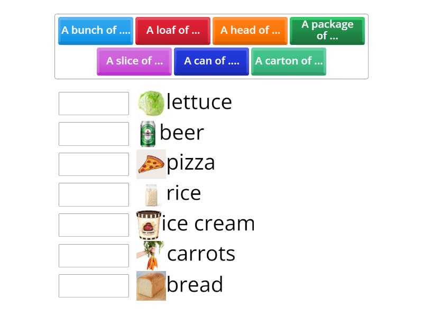
Task: Click the answer slot next to carrots
Action: 94,255
